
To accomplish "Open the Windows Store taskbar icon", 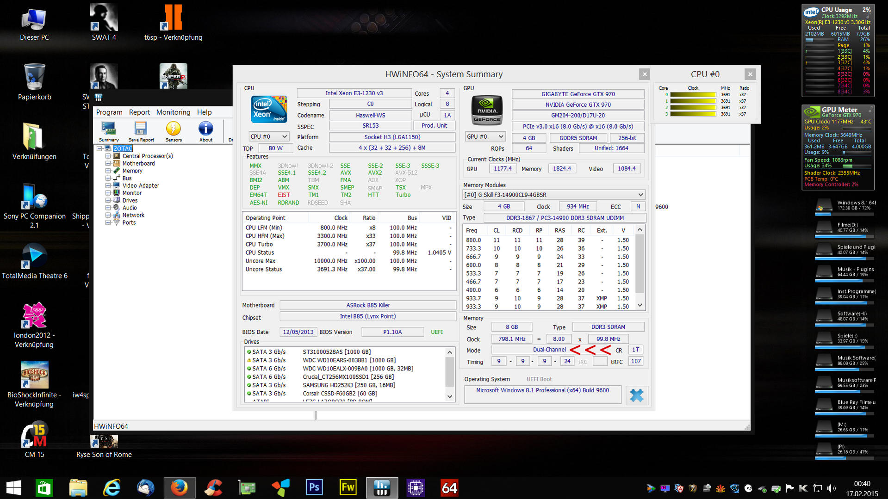I will point(44,488).
